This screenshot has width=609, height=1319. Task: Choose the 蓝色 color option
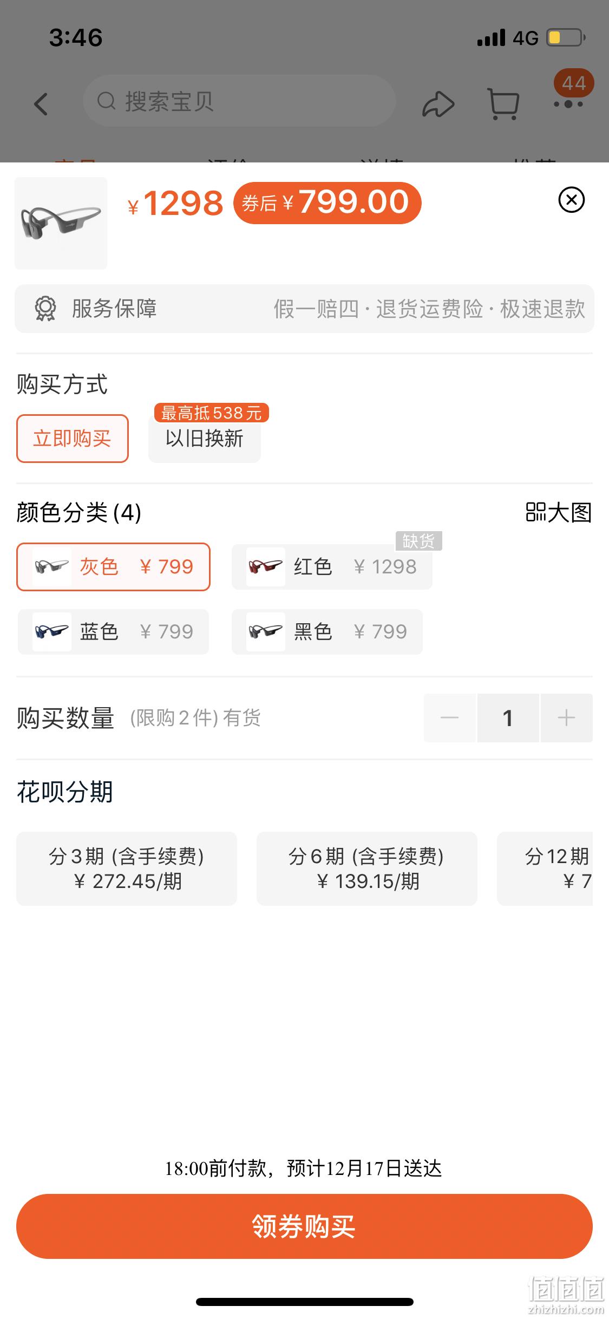(x=113, y=632)
